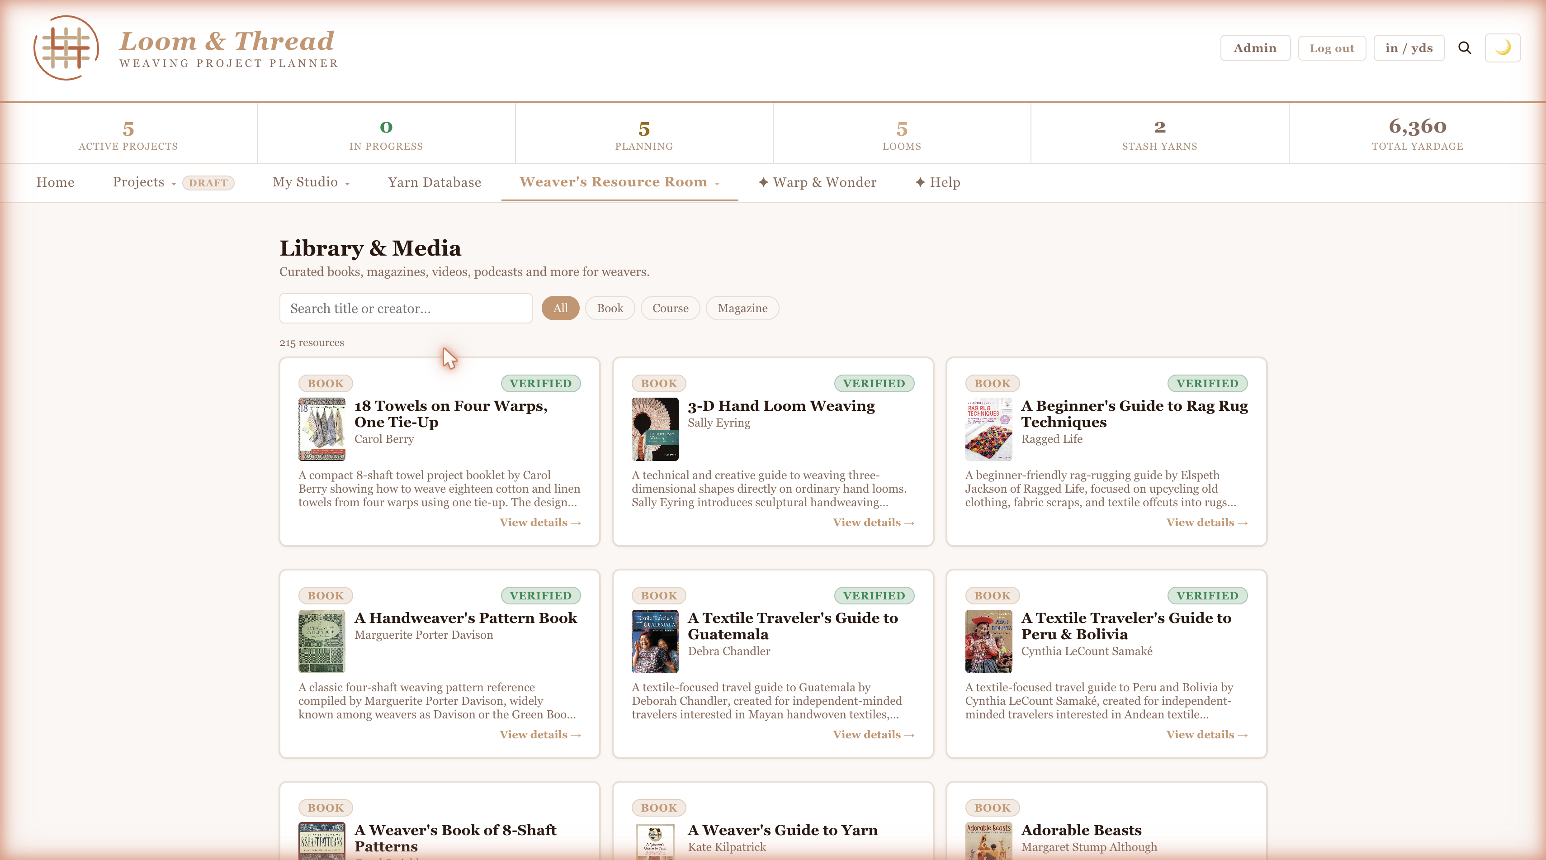Image resolution: width=1546 pixels, height=860 pixels.
Task: Open the Help tab
Action: pos(937,182)
